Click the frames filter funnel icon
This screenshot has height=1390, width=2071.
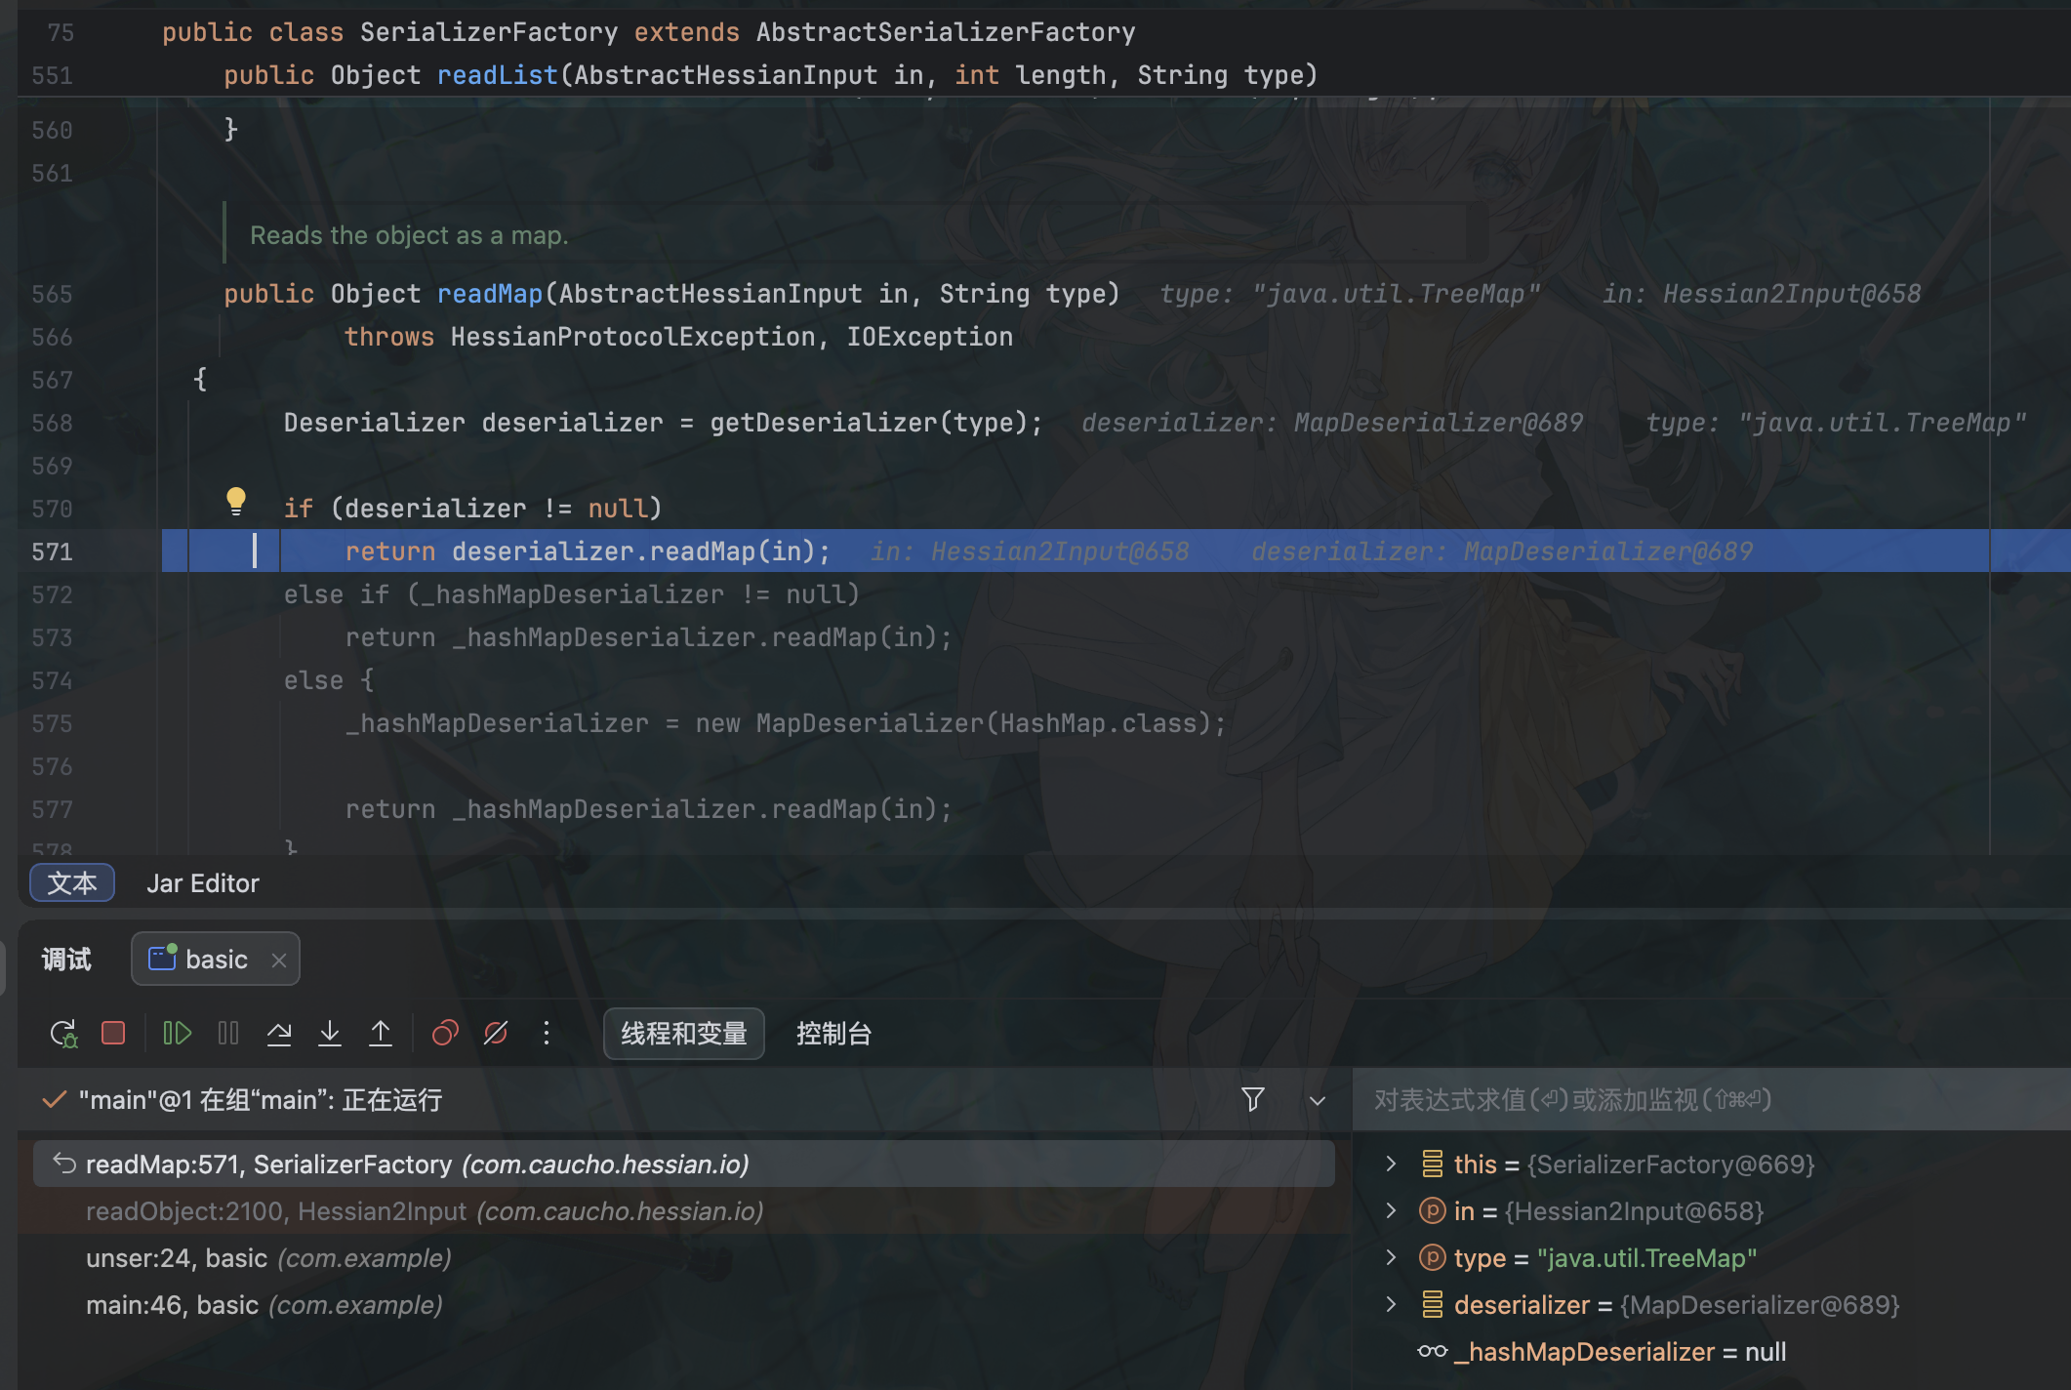(1253, 1100)
